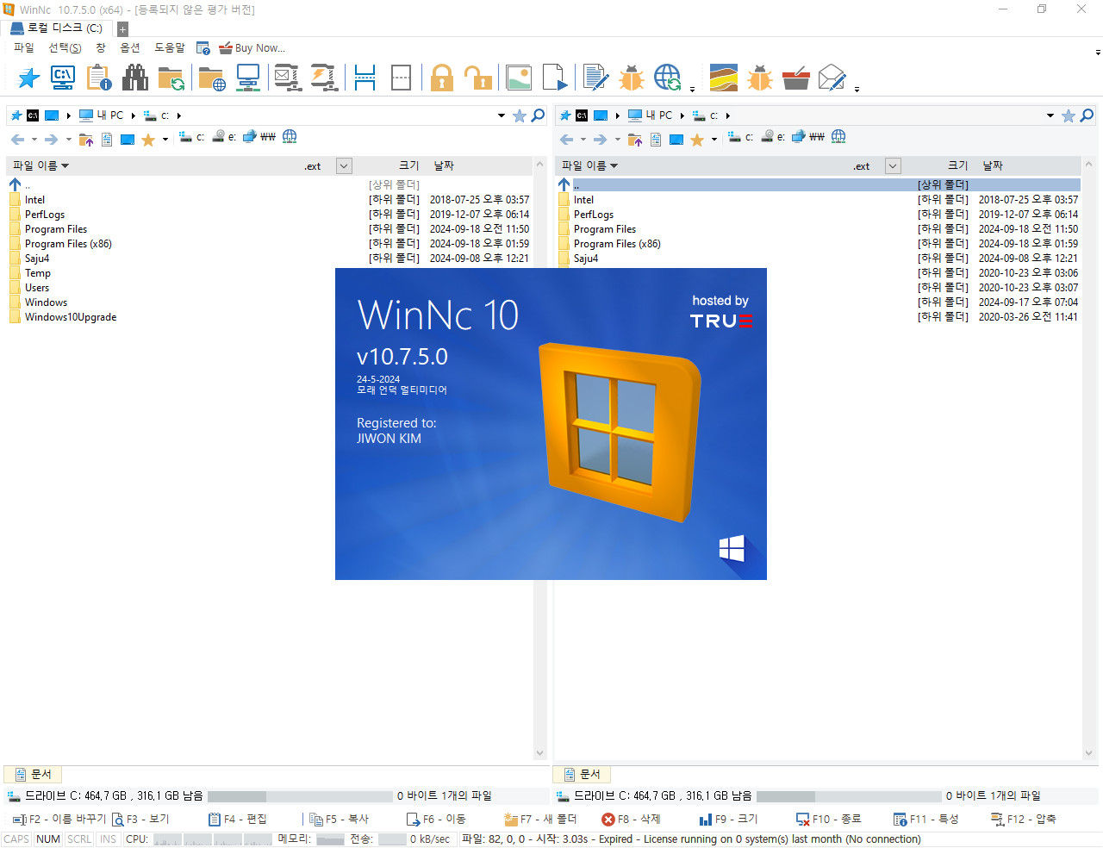Screen dimensions: 1103x848
Task: Click F12 - 압축 button
Action: [1024, 820]
